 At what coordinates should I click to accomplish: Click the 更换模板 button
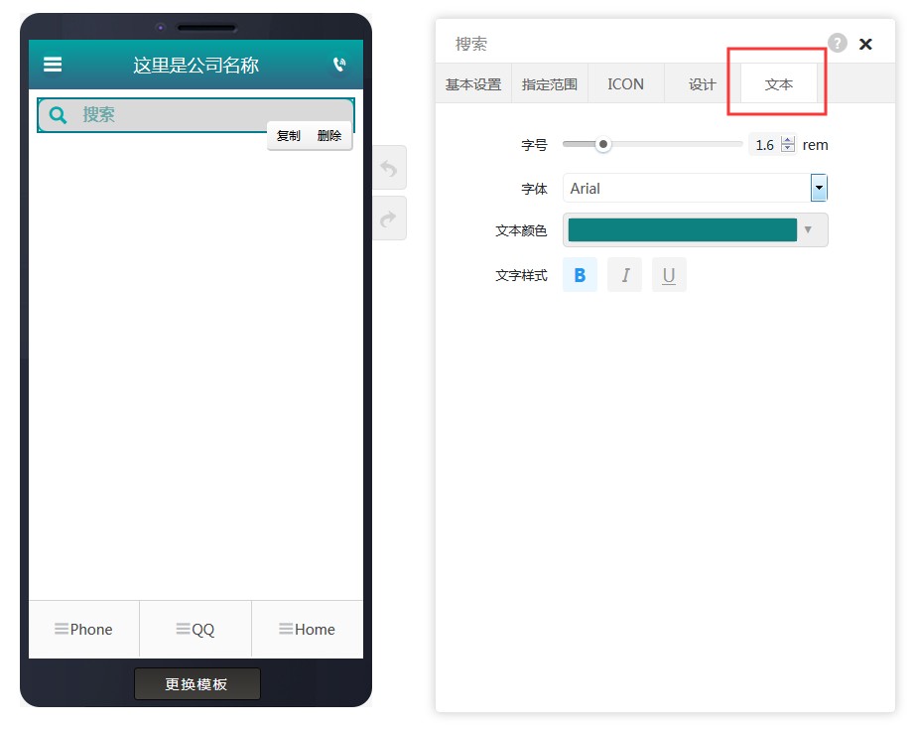[x=197, y=683]
